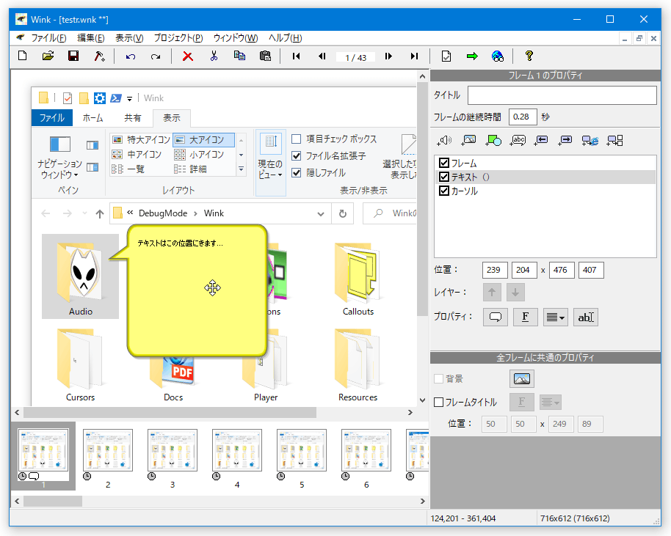The width and height of the screenshot is (671, 536).
Task: Click the position field showing 476
Action: click(562, 270)
